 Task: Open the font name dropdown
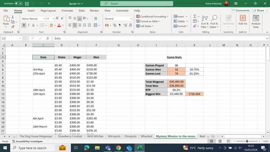point(44,19)
